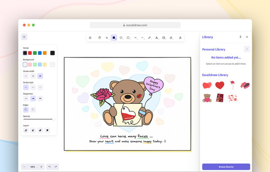Undo the last action
Screen dimensions: 270x172
(49, 167)
